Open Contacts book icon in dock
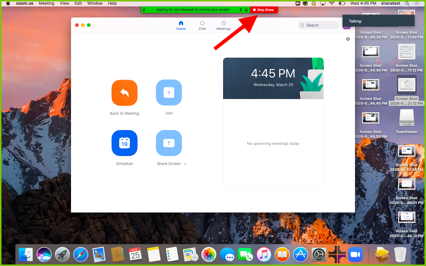426x266 pixels. point(117,254)
